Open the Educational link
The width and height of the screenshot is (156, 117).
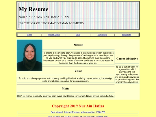[127, 35]
